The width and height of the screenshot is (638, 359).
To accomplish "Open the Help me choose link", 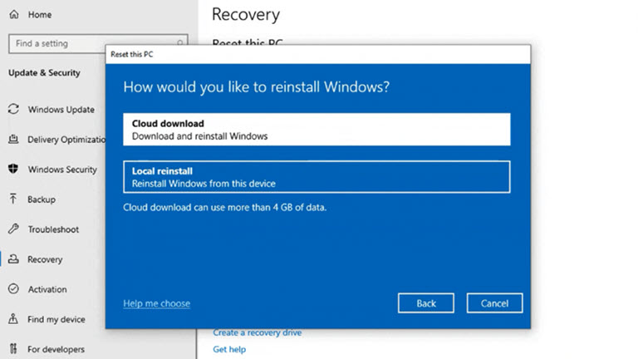I will click(x=157, y=303).
